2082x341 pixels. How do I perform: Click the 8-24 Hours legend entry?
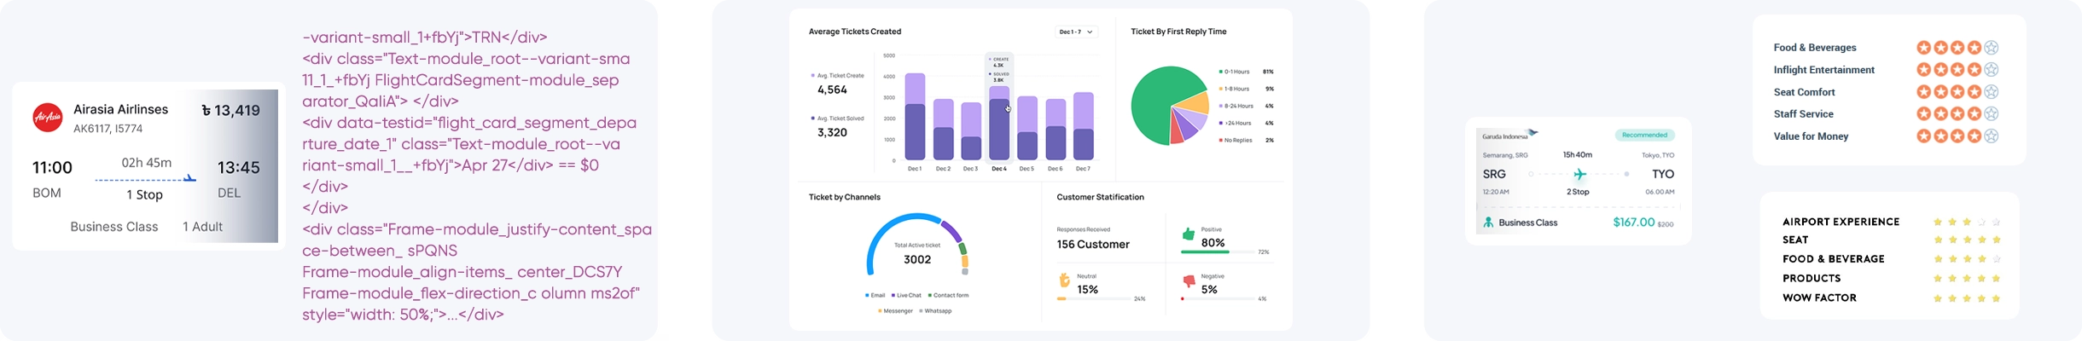coord(1236,106)
